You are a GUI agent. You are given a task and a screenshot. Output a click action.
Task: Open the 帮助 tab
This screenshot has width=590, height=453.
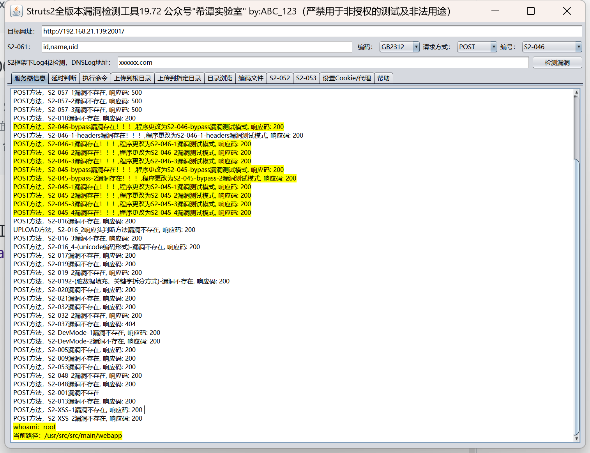tap(383, 78)
